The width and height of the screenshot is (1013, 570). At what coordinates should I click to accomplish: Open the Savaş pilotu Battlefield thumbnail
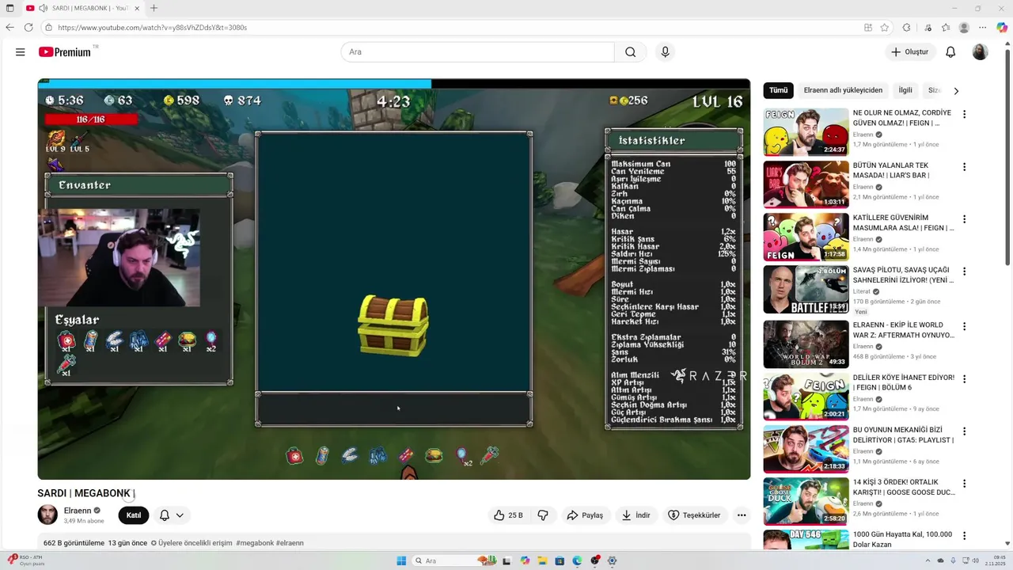pos(806,289)
